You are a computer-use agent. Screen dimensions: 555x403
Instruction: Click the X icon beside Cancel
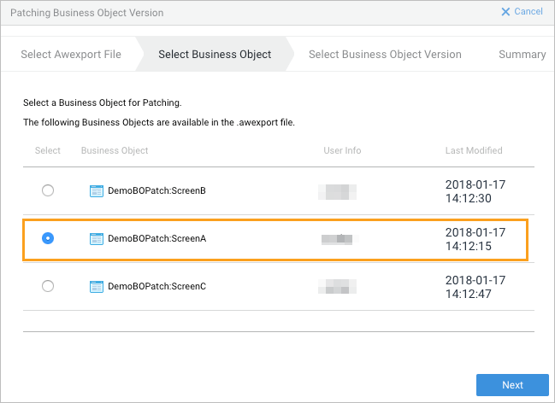tap(505, 12)
